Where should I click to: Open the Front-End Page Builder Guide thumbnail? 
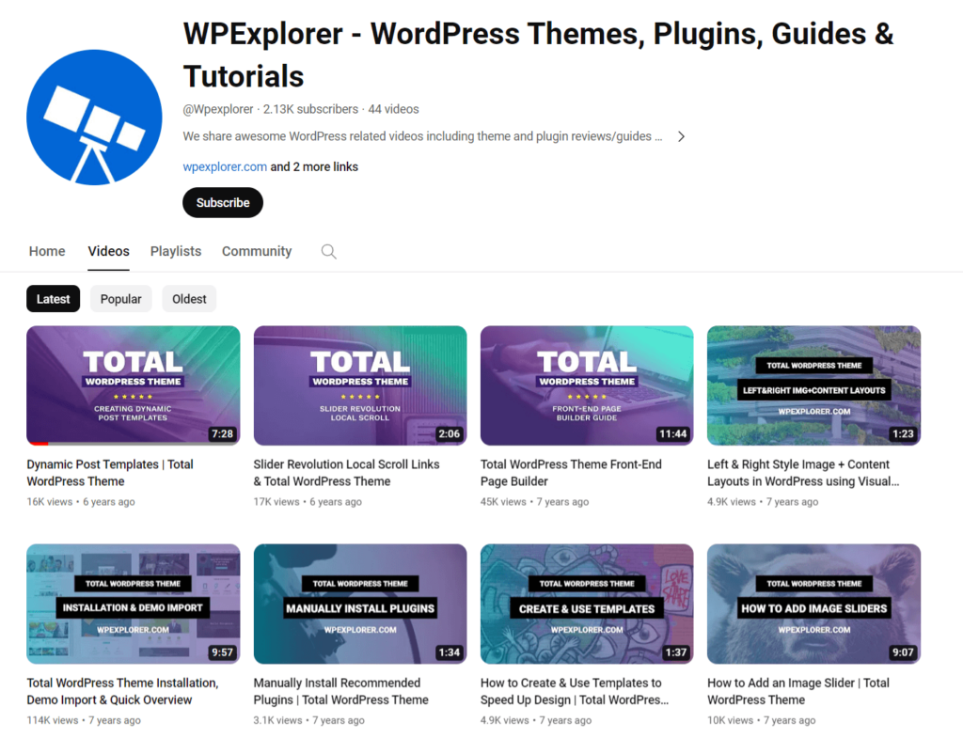(587, 385)
